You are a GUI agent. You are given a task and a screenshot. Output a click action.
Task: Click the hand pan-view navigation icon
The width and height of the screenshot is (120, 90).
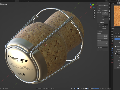coord(94,13)
